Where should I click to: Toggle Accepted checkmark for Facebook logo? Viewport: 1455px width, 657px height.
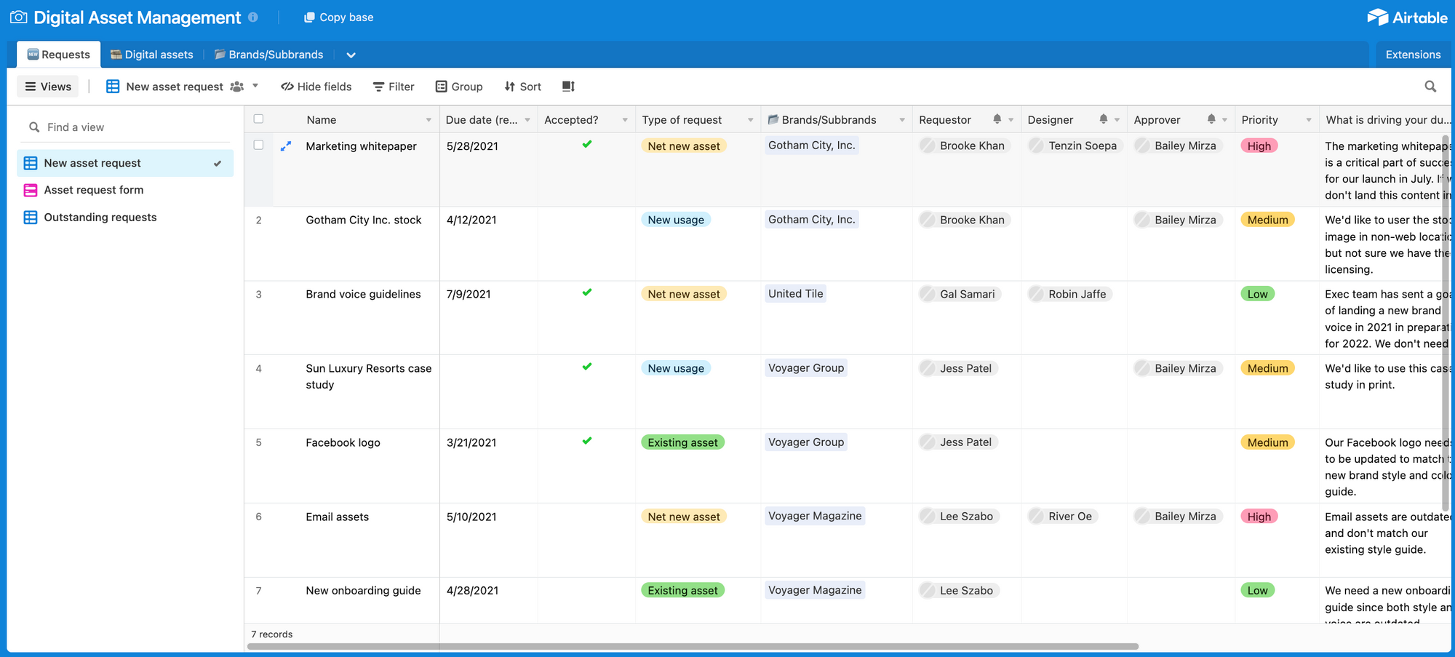[x=587, y=441]
